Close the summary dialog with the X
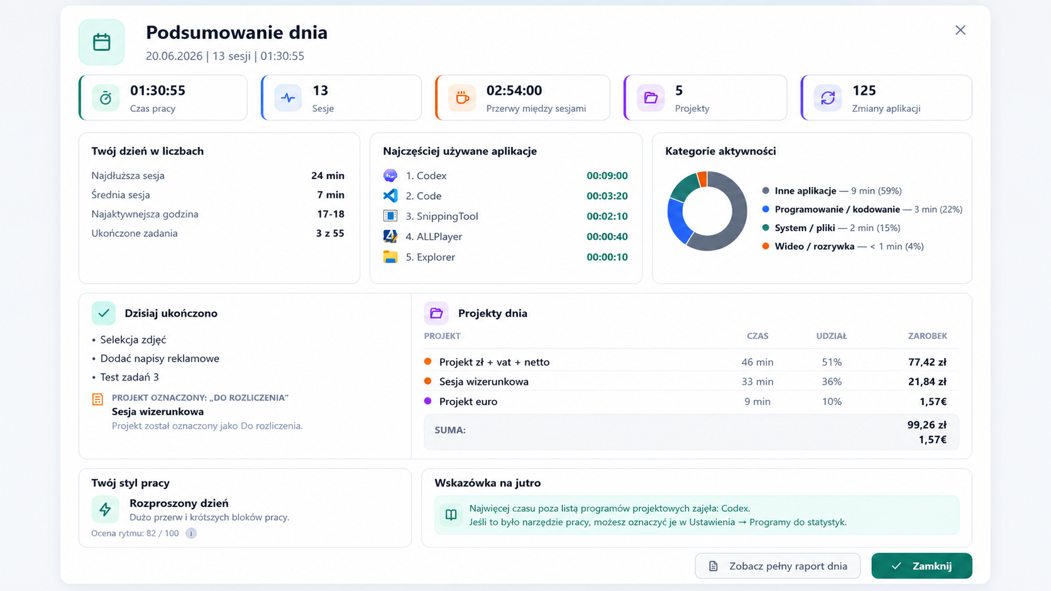Viewport: 1051px width, 591px height. pyautogui.click(x=960, y=30)
